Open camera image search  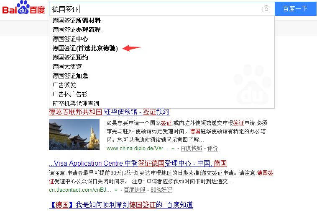[x=266, y=9]
